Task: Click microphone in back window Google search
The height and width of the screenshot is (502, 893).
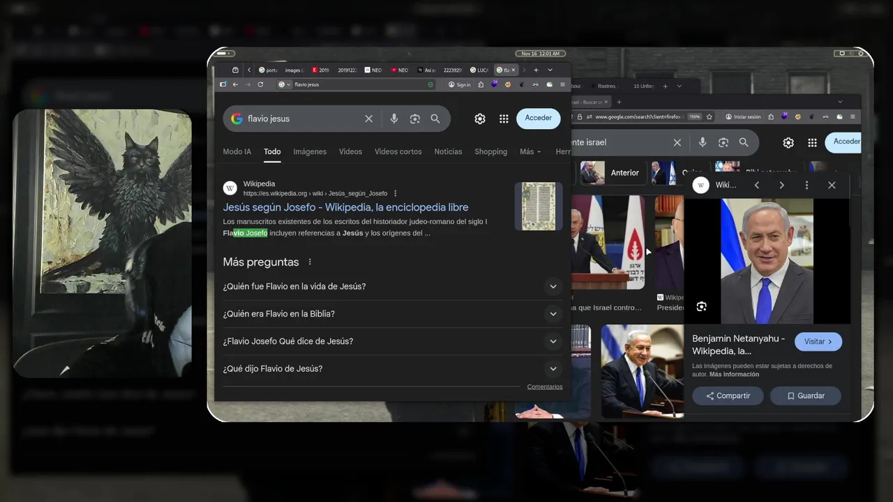Action: (703, 142)
